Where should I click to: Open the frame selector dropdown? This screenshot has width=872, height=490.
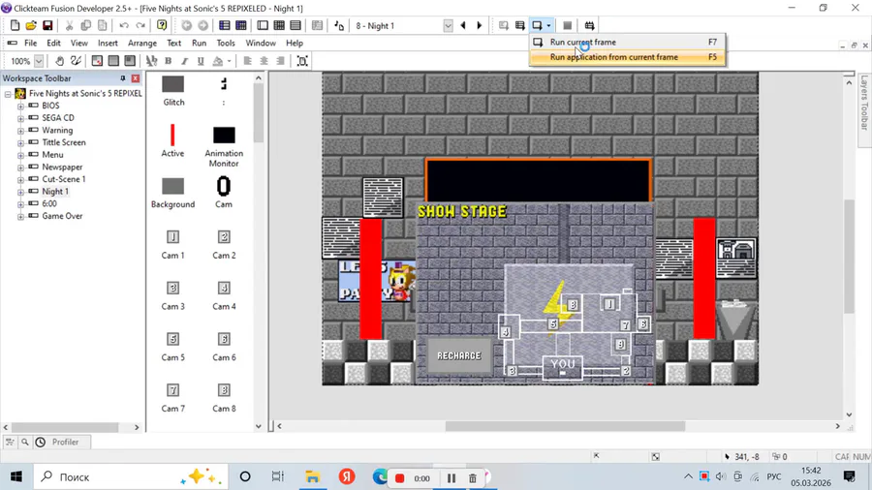[x=448, y=26]
